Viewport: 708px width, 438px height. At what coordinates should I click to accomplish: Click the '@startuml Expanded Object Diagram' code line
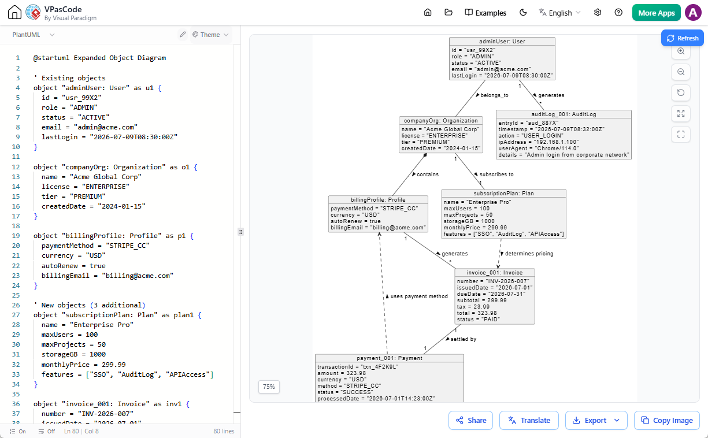coord(99,58)
